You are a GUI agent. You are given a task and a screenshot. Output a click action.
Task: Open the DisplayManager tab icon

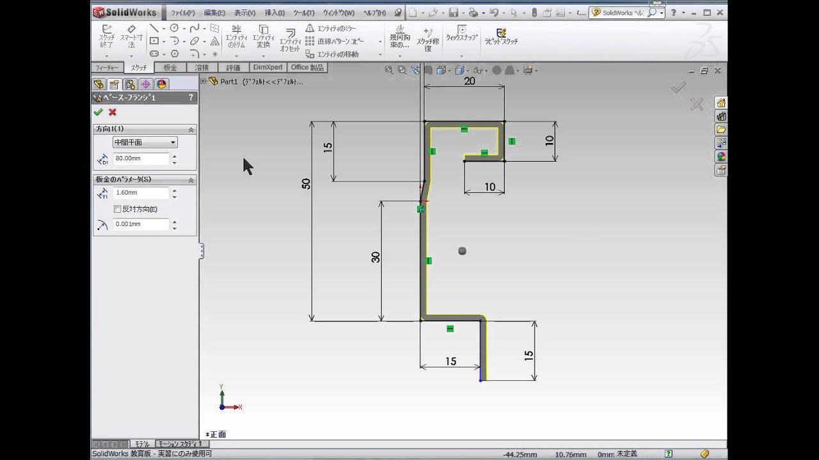click(x=162, y=84)
